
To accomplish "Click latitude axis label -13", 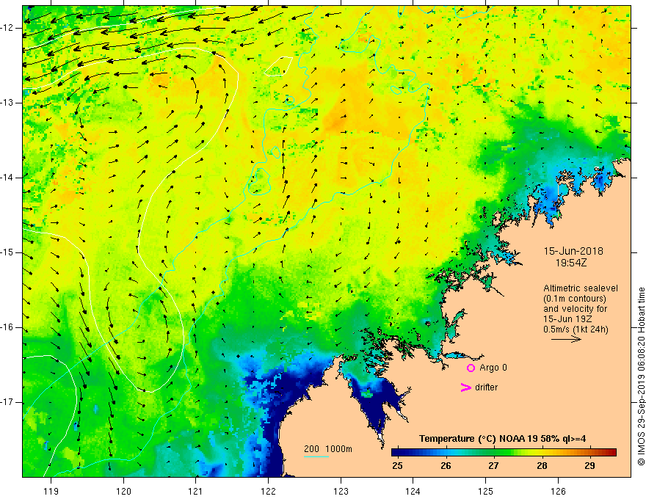I will [x=7, y=103].
